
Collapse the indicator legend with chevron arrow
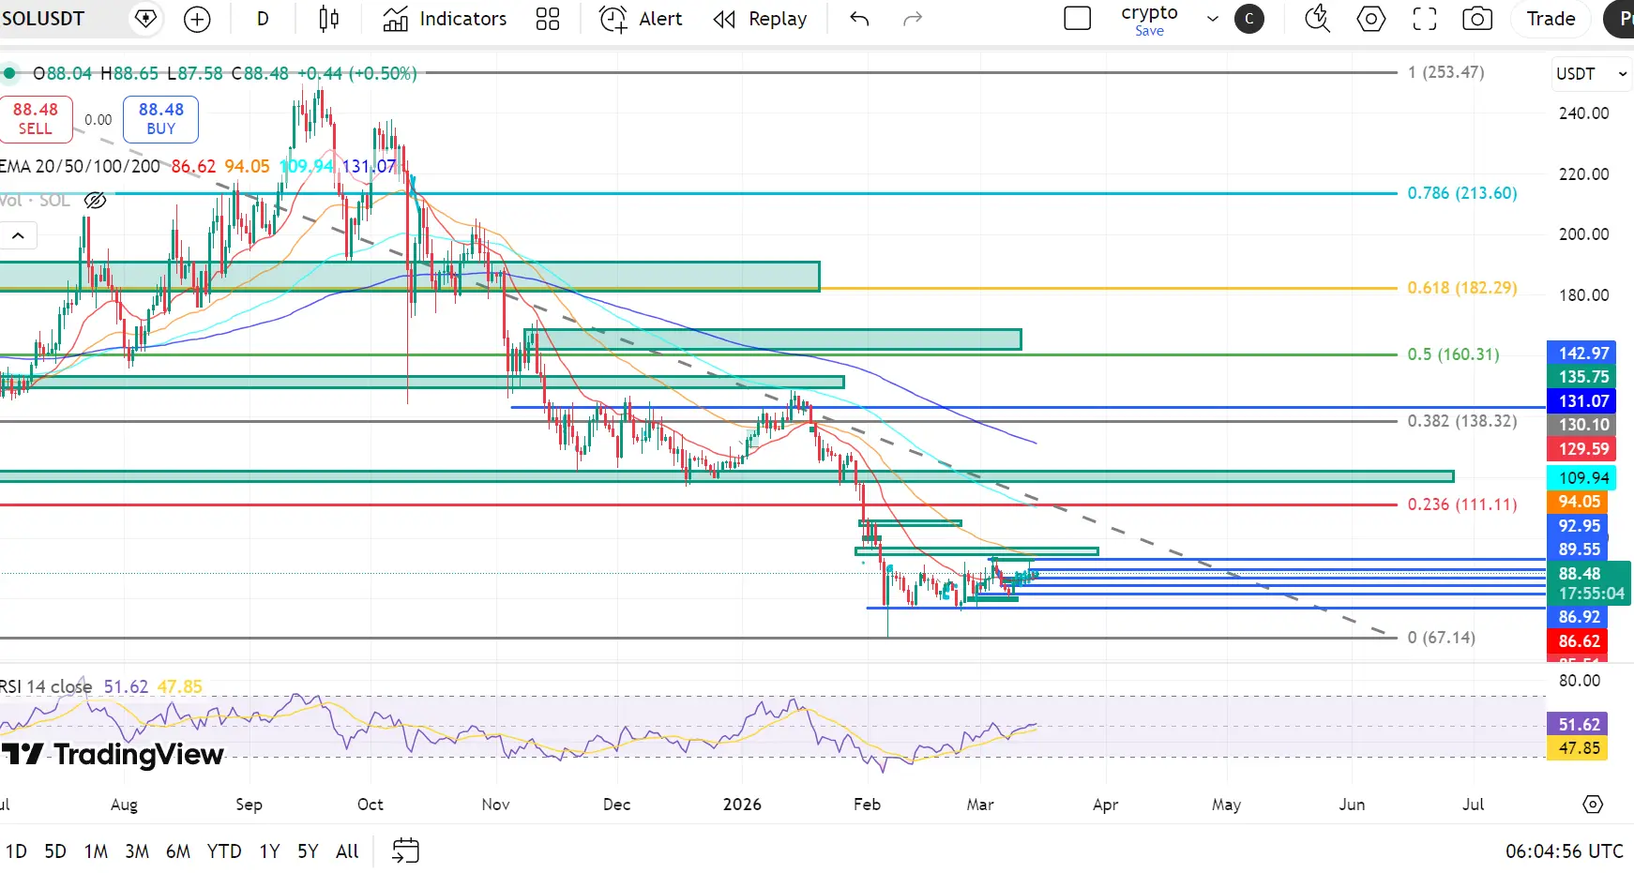click(18, 235)
